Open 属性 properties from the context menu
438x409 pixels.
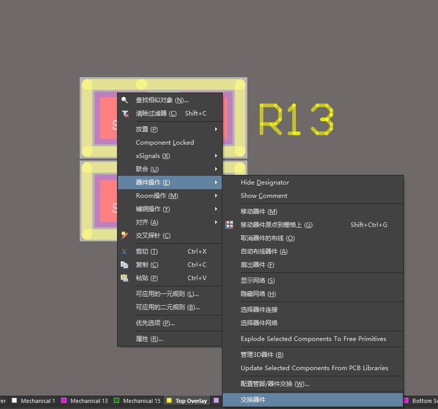coord(149,339)
